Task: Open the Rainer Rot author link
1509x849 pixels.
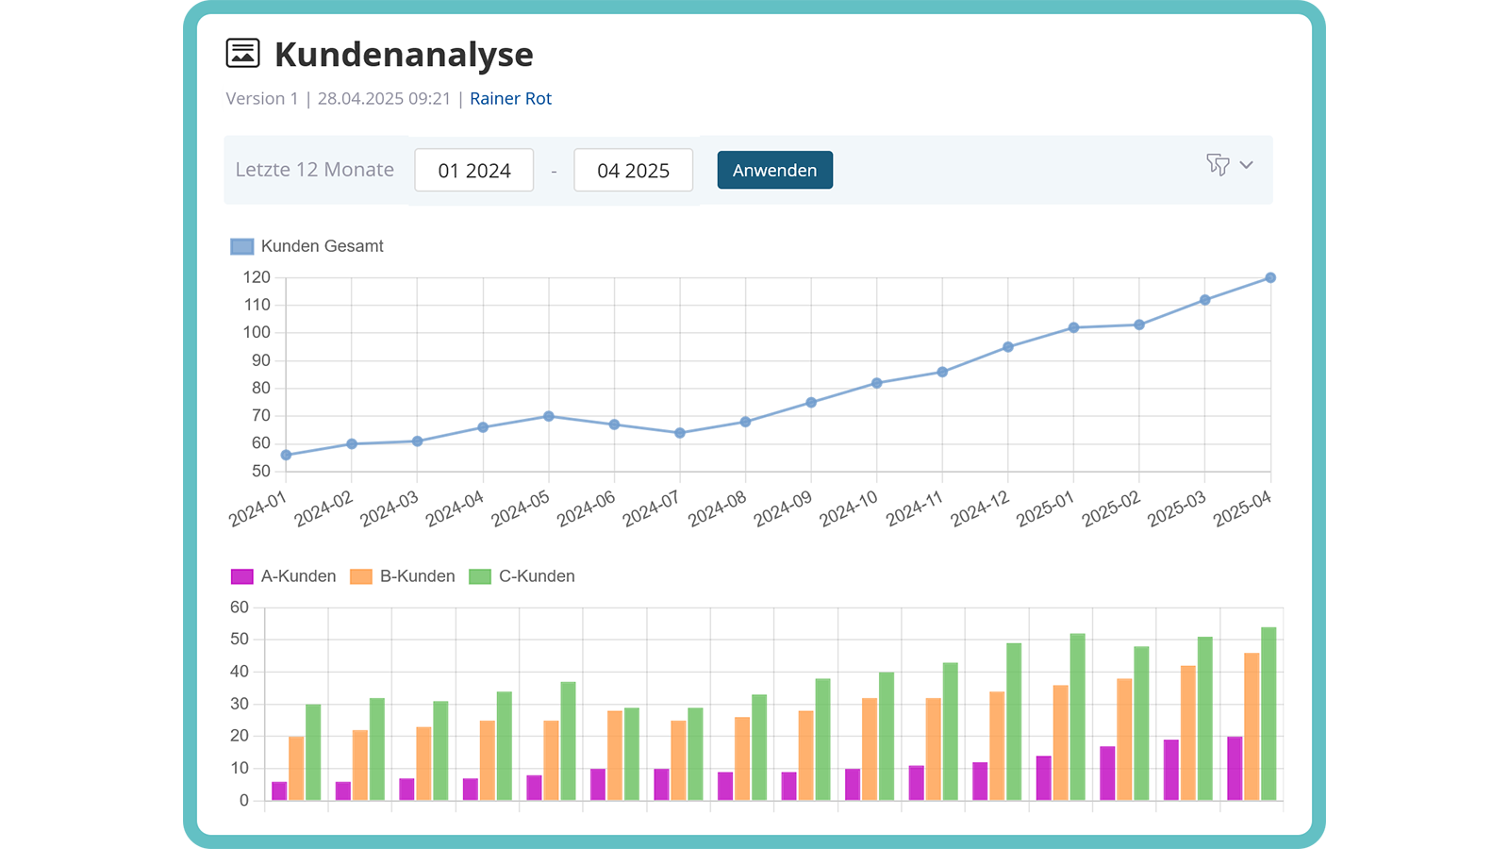Action: 510,98
